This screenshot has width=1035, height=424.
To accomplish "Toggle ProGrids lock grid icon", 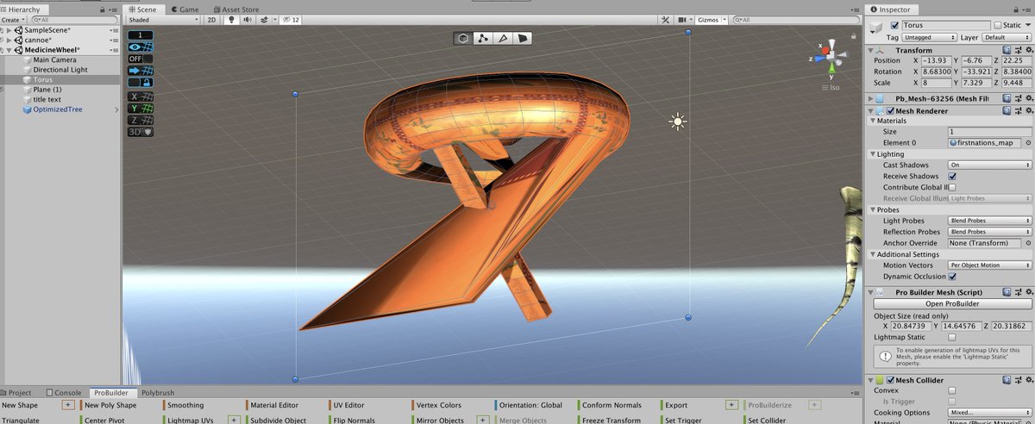I will [x=141, y=83].
